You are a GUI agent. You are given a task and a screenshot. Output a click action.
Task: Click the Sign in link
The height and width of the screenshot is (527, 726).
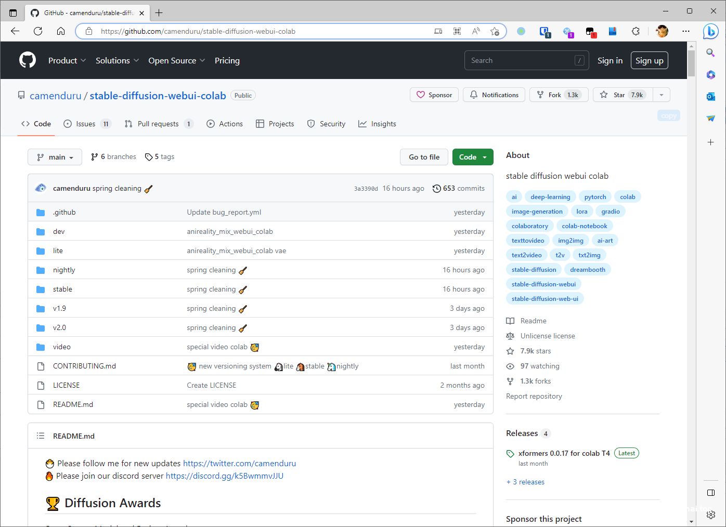click(x=610, y=60)
